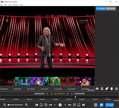
Task: Go to previous keyframe
Action: pyautogui.click(x=51, y=105)
